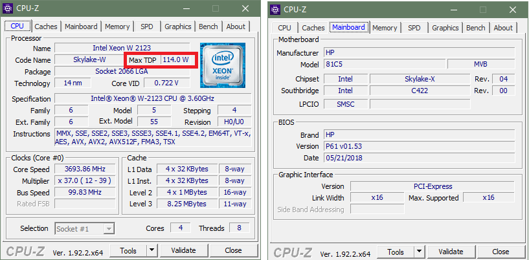The width and height of the screenshot is (529, 260).
Task: Select the SPD tab in left window
Action: pyautogui.click(x=147, y=27)
